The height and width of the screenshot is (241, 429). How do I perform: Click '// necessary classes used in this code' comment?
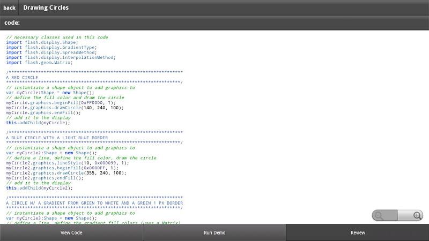click(x=57, y=37)
